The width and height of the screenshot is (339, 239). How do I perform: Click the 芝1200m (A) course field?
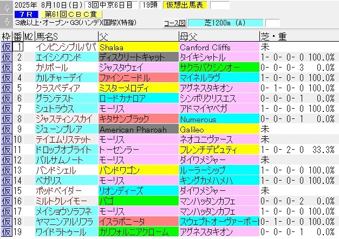click(225, 23)
